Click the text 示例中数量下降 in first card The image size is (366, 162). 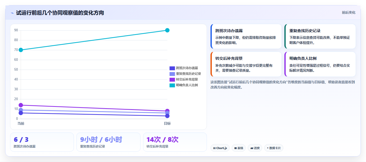227,38
